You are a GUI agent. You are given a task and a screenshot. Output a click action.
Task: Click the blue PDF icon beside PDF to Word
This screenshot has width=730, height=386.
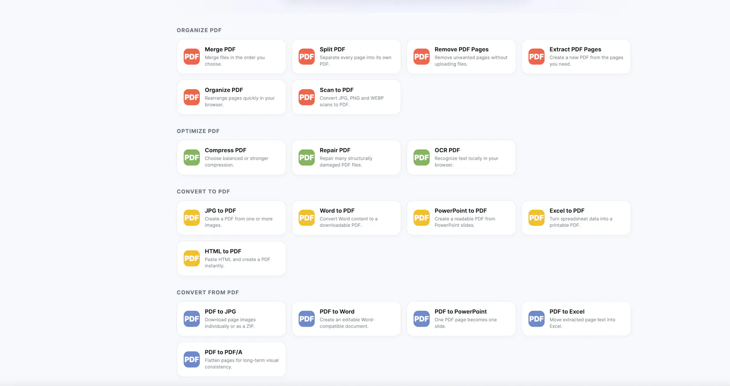pos(307,318)
